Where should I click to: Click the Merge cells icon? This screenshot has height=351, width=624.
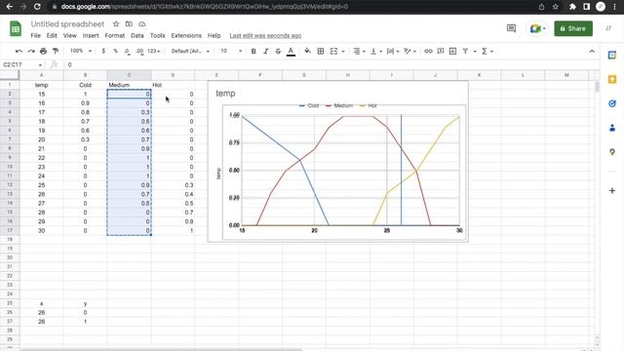point(333,51)
